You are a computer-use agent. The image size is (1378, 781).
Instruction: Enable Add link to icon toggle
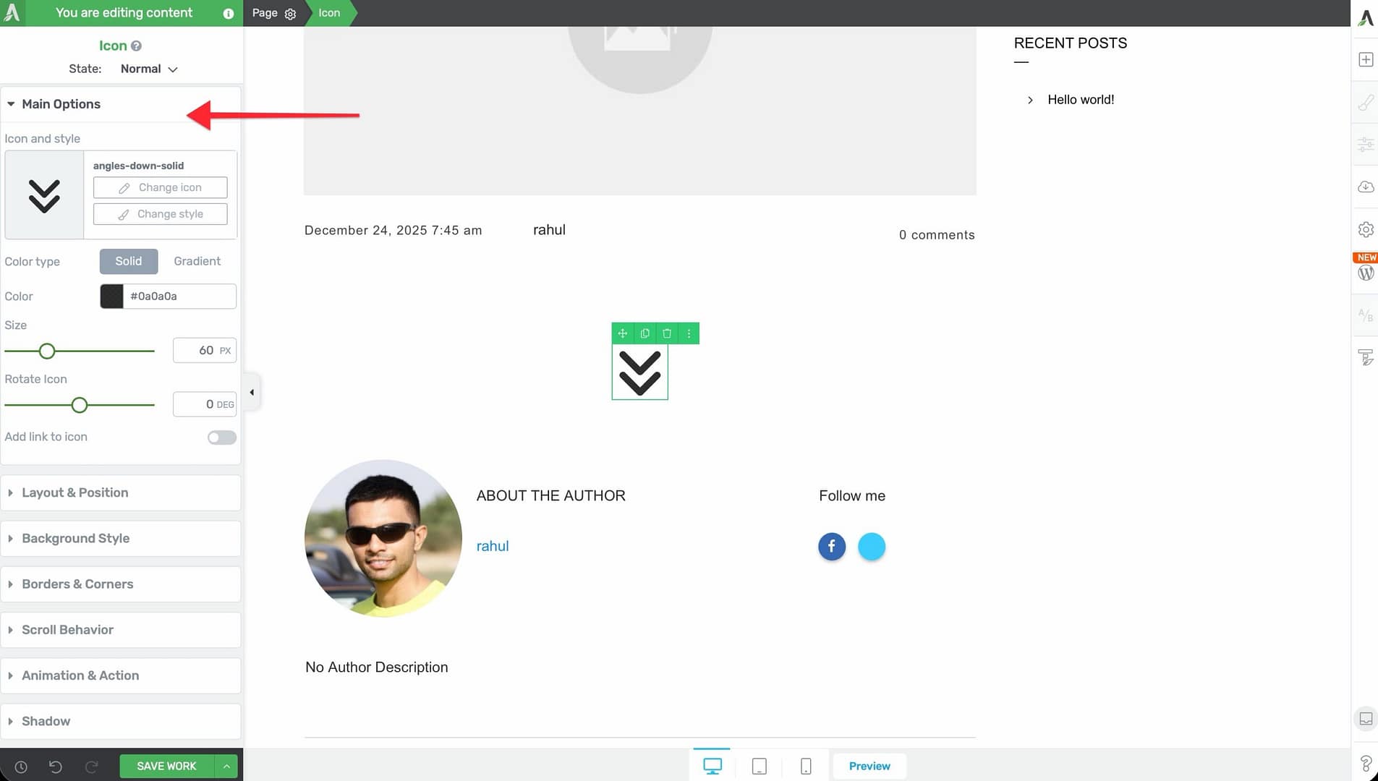coord(221,438)
